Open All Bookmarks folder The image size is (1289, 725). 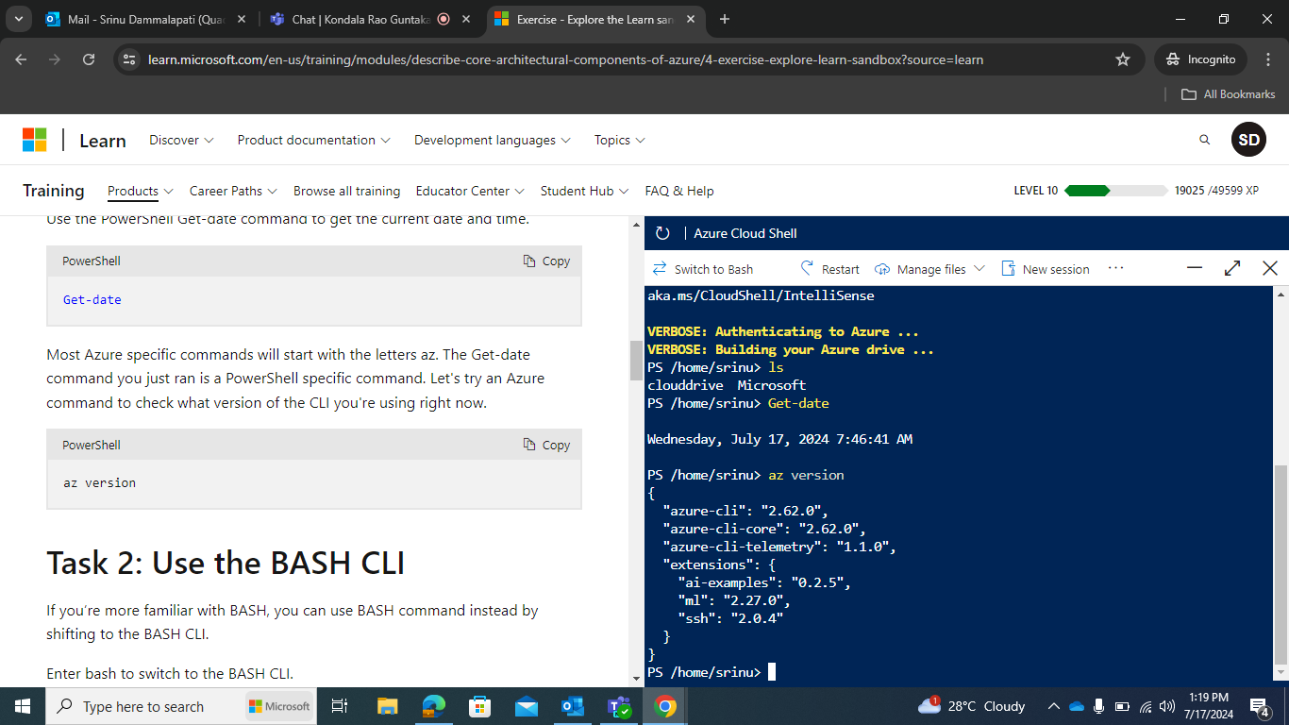[x=1229, y=94]
